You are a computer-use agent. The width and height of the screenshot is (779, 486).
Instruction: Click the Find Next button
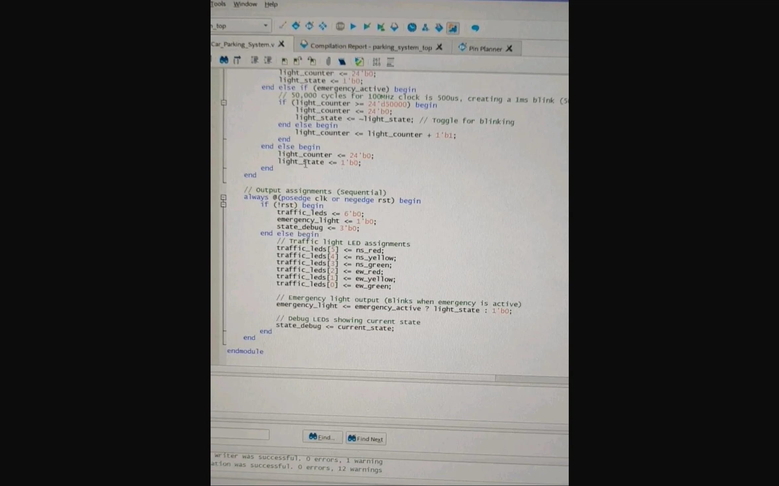coord(366,439)
